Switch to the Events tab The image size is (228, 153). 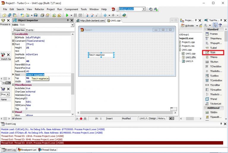(30, 30)
